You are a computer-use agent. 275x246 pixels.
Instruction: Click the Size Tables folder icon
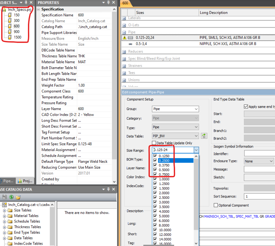(x=10, y=210)
